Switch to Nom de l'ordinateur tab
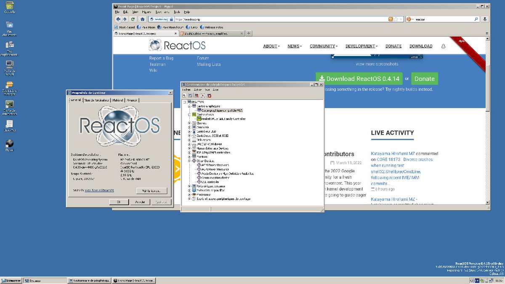Image resolution: width=505 pixels, height=284 pixels. click(x=97, y=100)
